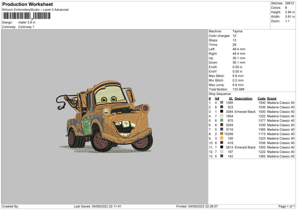Select 'Emerald Black' description in stop row 11

[245, 147]
